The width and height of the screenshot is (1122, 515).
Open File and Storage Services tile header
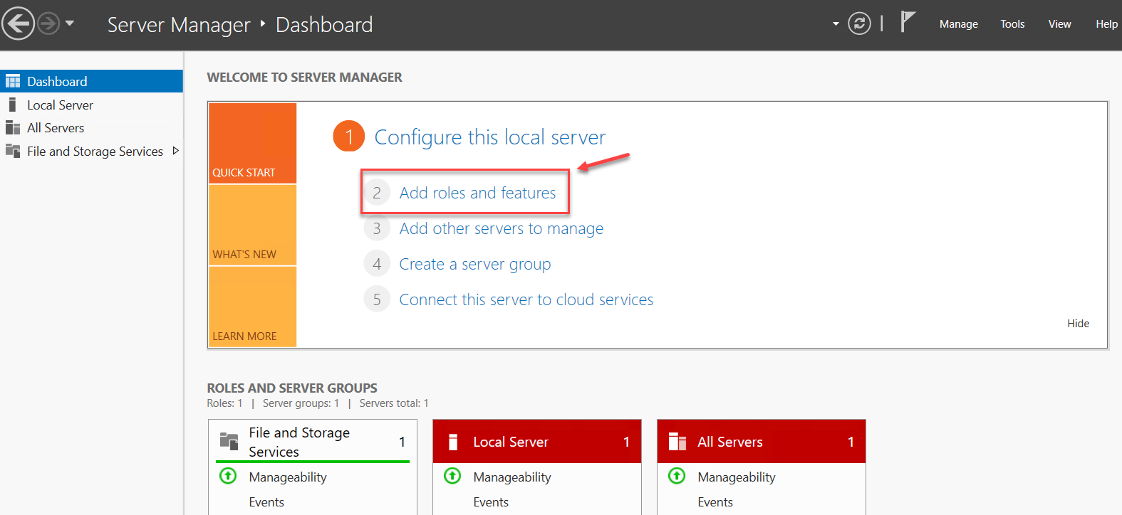(313, 442)
